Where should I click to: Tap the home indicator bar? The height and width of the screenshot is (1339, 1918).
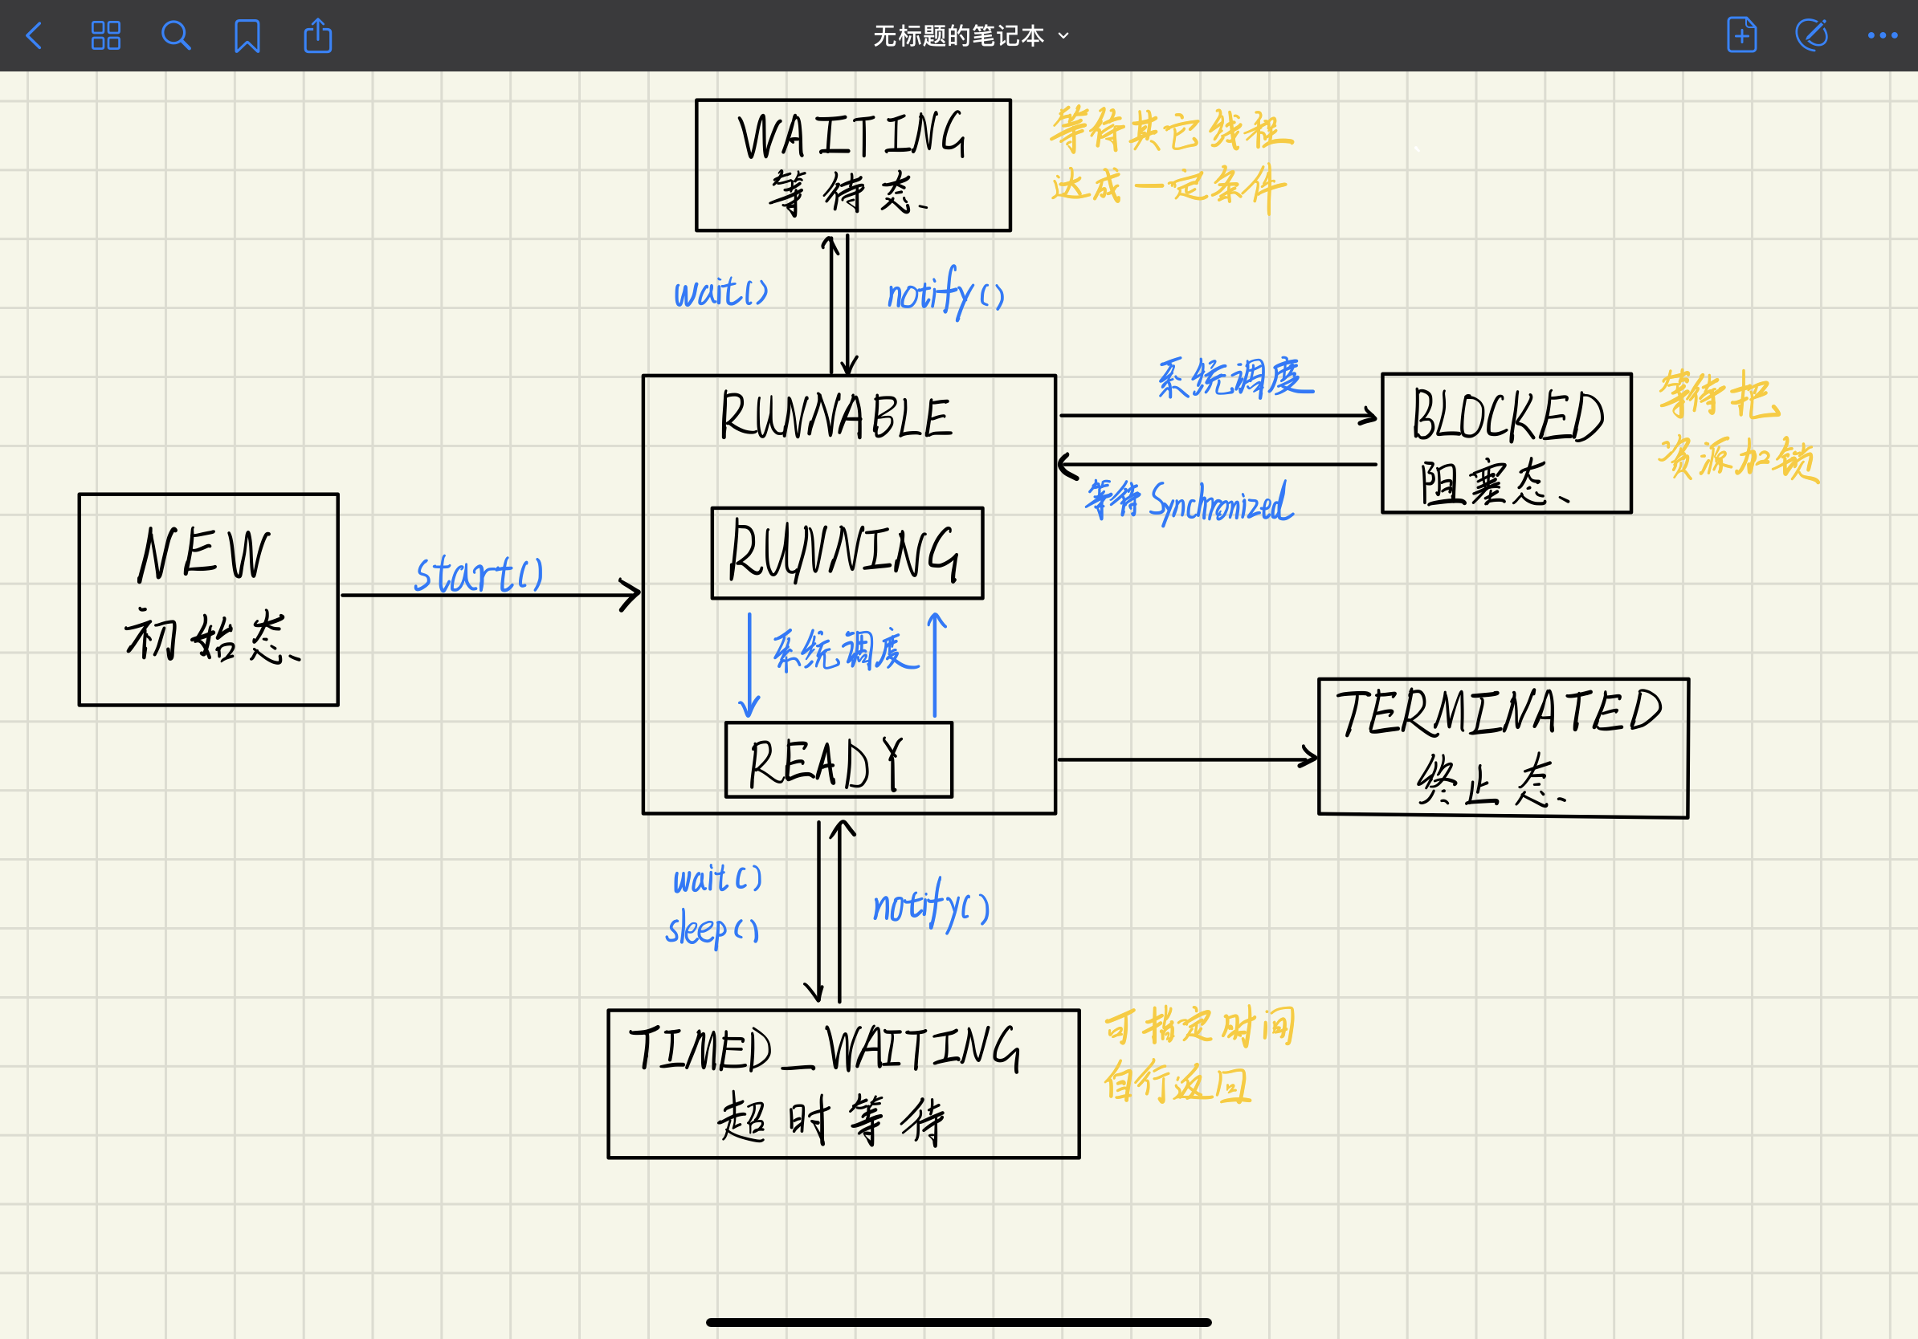(x=959, y=1322)
